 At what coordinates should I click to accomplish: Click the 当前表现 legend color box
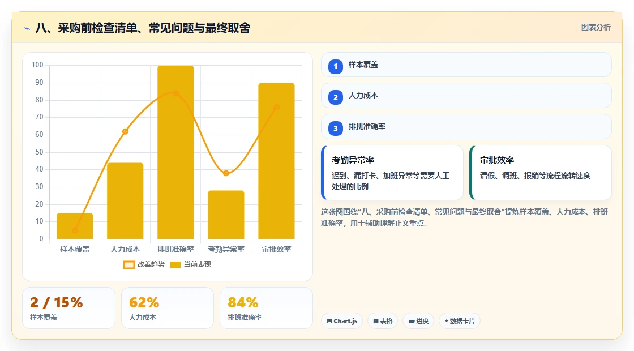(x=175, y=265)
